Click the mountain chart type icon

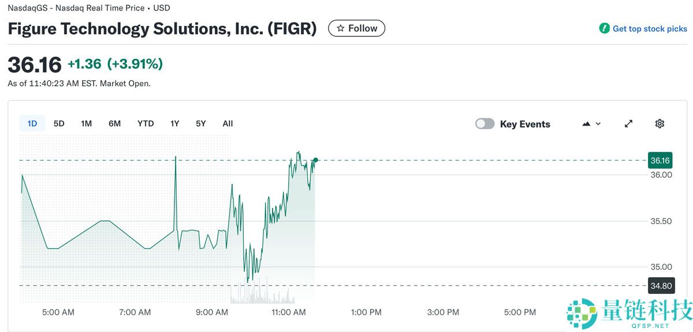click(x=587, y=124)
